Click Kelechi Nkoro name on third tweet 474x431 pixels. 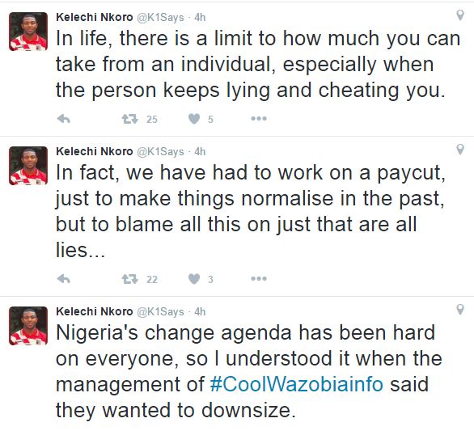click(x=95, y=311)
